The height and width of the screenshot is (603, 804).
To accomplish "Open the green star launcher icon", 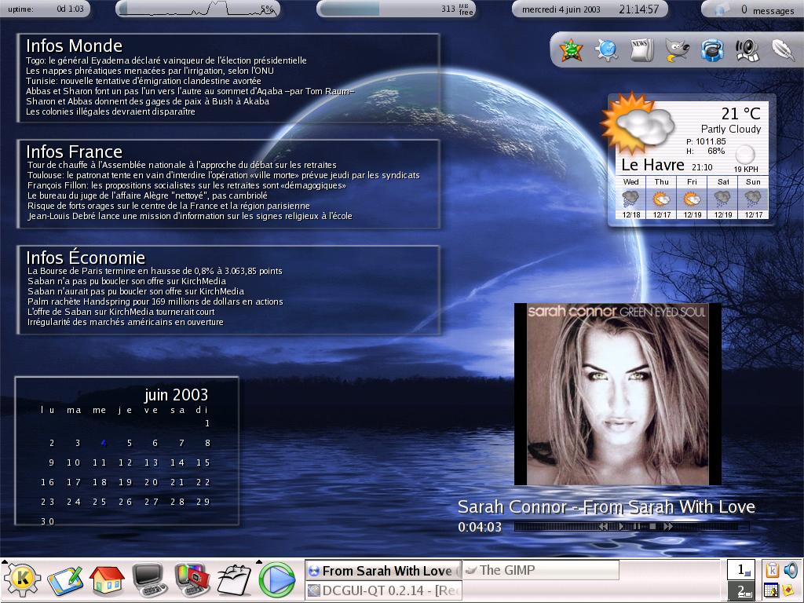I will coord(571,50).
